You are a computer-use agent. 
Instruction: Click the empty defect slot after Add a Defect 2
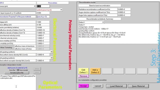coord(107,71)
